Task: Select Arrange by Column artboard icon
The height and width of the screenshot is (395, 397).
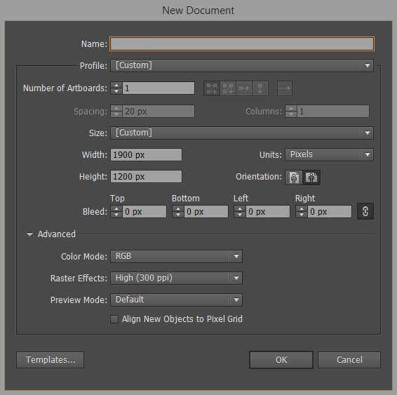Action: pos(260,88)
